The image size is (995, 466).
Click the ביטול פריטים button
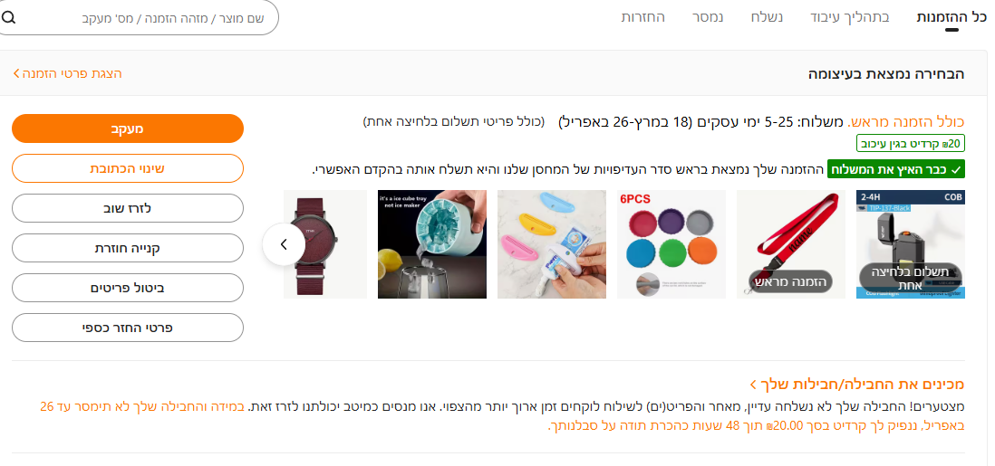128,288
